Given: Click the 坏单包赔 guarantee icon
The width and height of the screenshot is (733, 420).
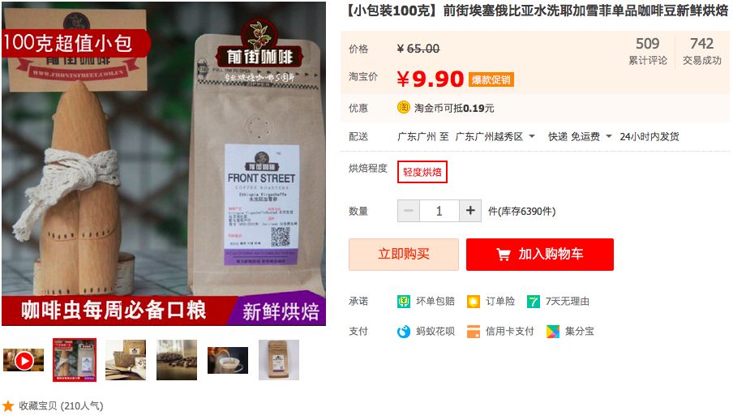Looking at the screenshot, I should pos(404,302).
